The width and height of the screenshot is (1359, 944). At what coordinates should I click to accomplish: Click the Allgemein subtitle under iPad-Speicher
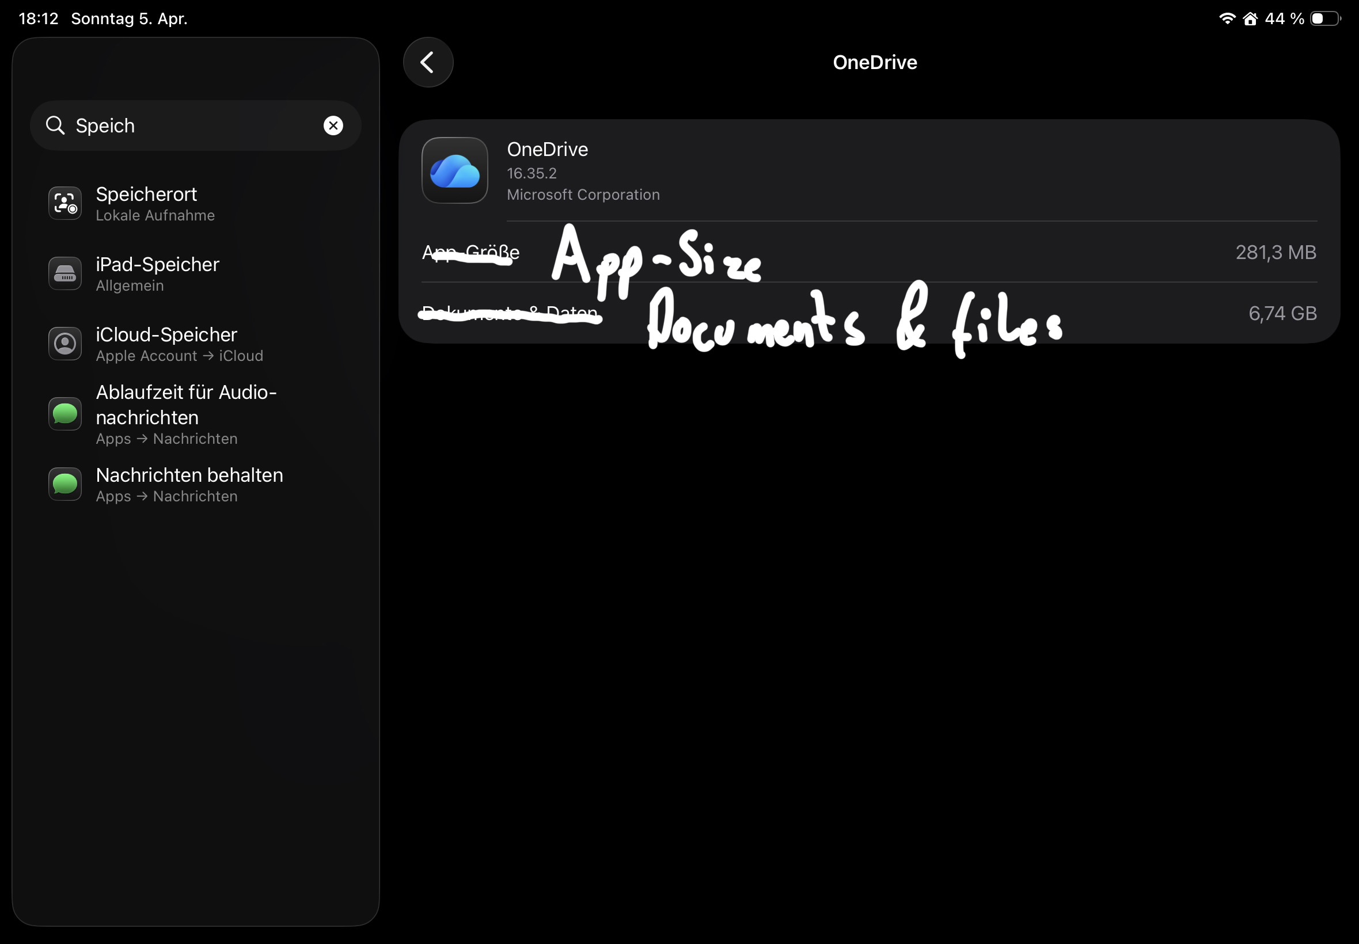[x=130, y=286]
